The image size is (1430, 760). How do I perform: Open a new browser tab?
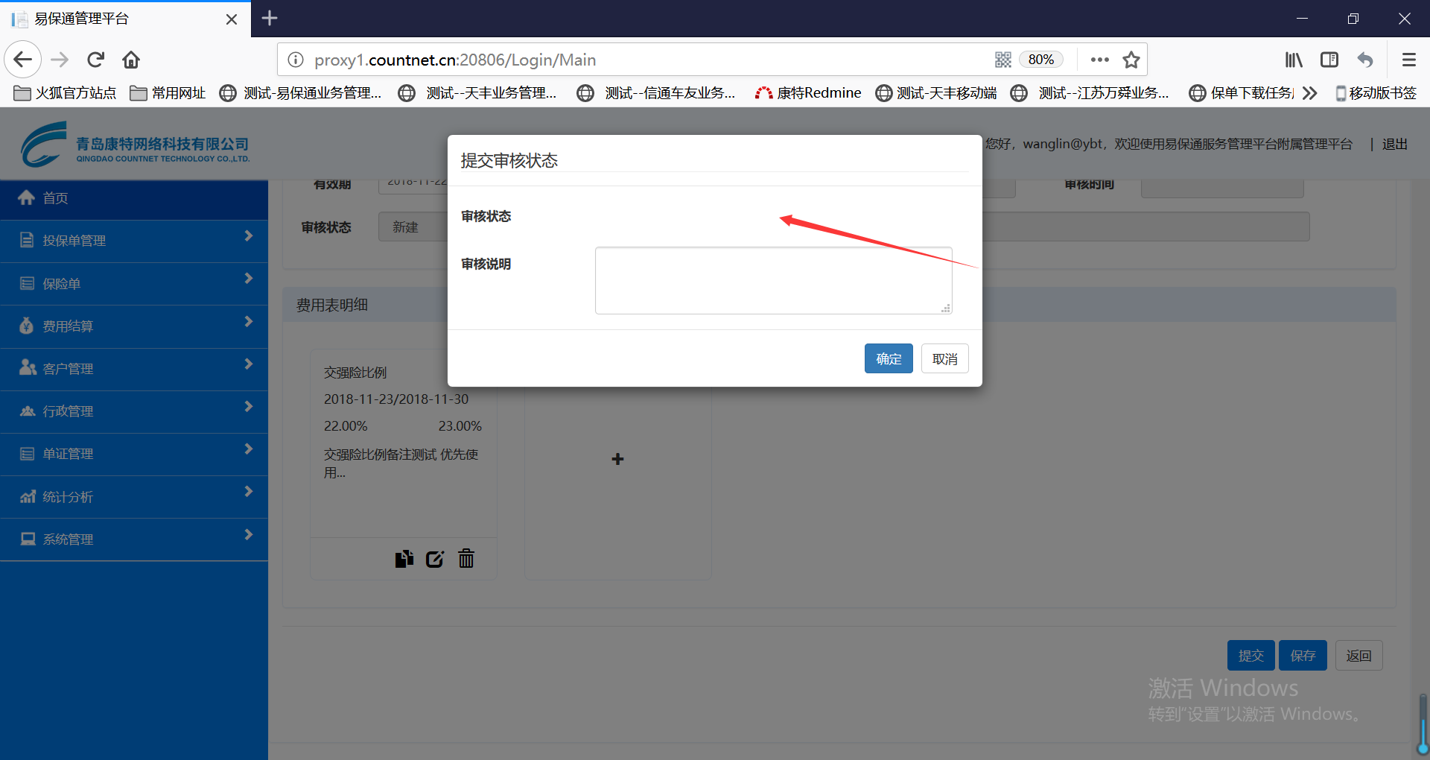click(270, 18)
